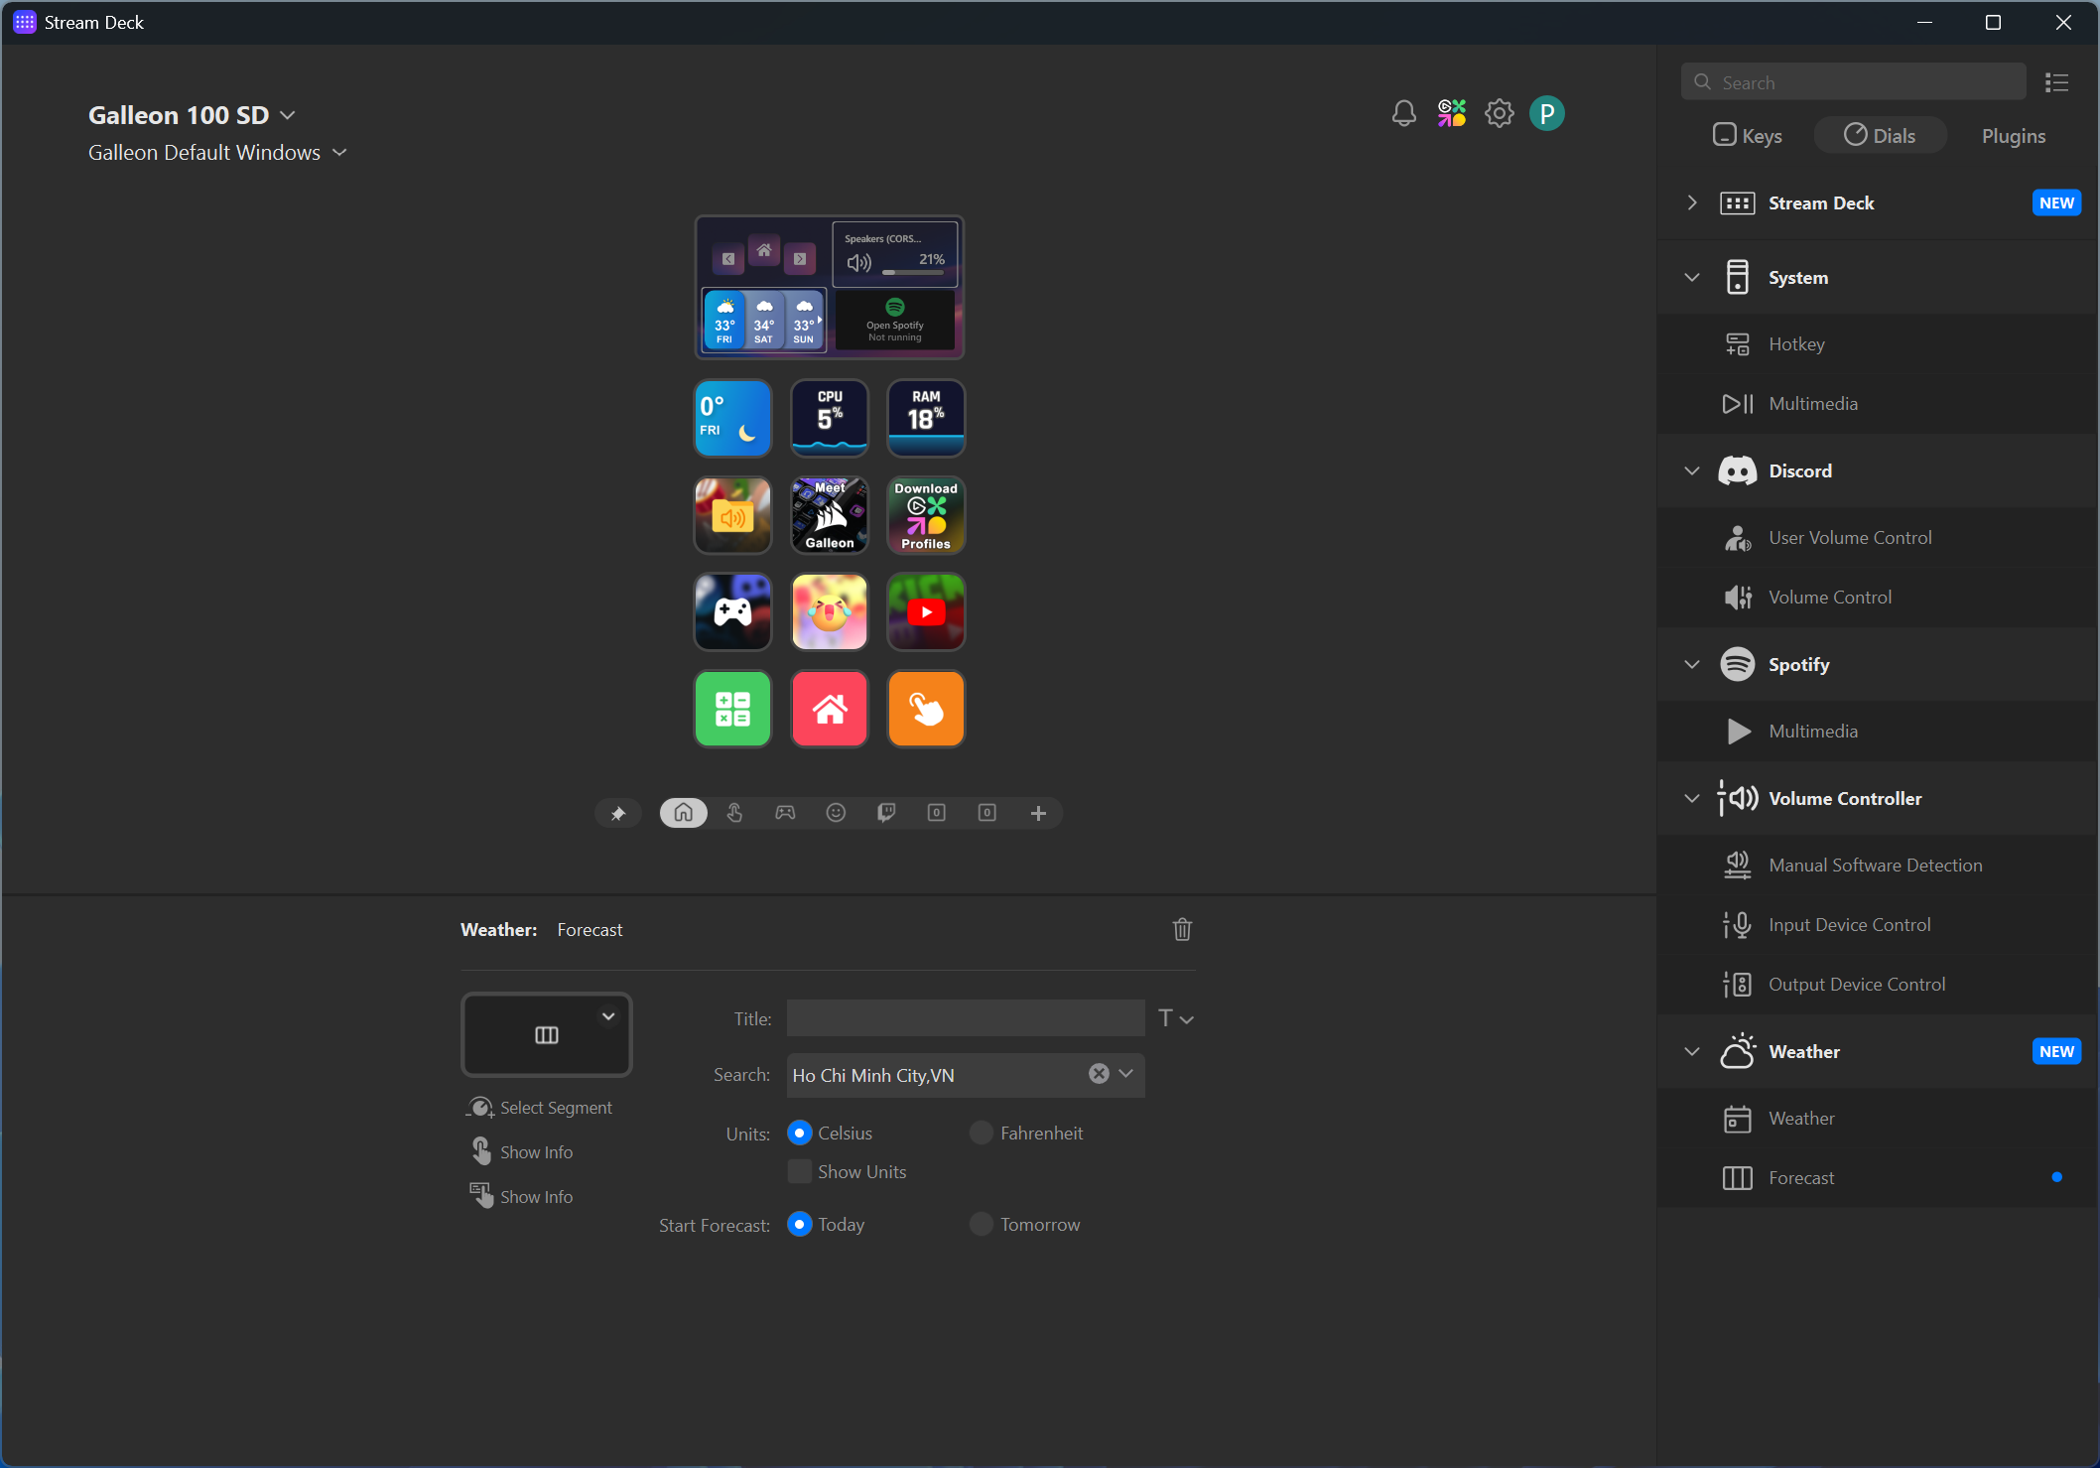Open the Discord User Volume Control action
The height and width of the screenshot is (1468, 2100).
tap(1850, 537)
